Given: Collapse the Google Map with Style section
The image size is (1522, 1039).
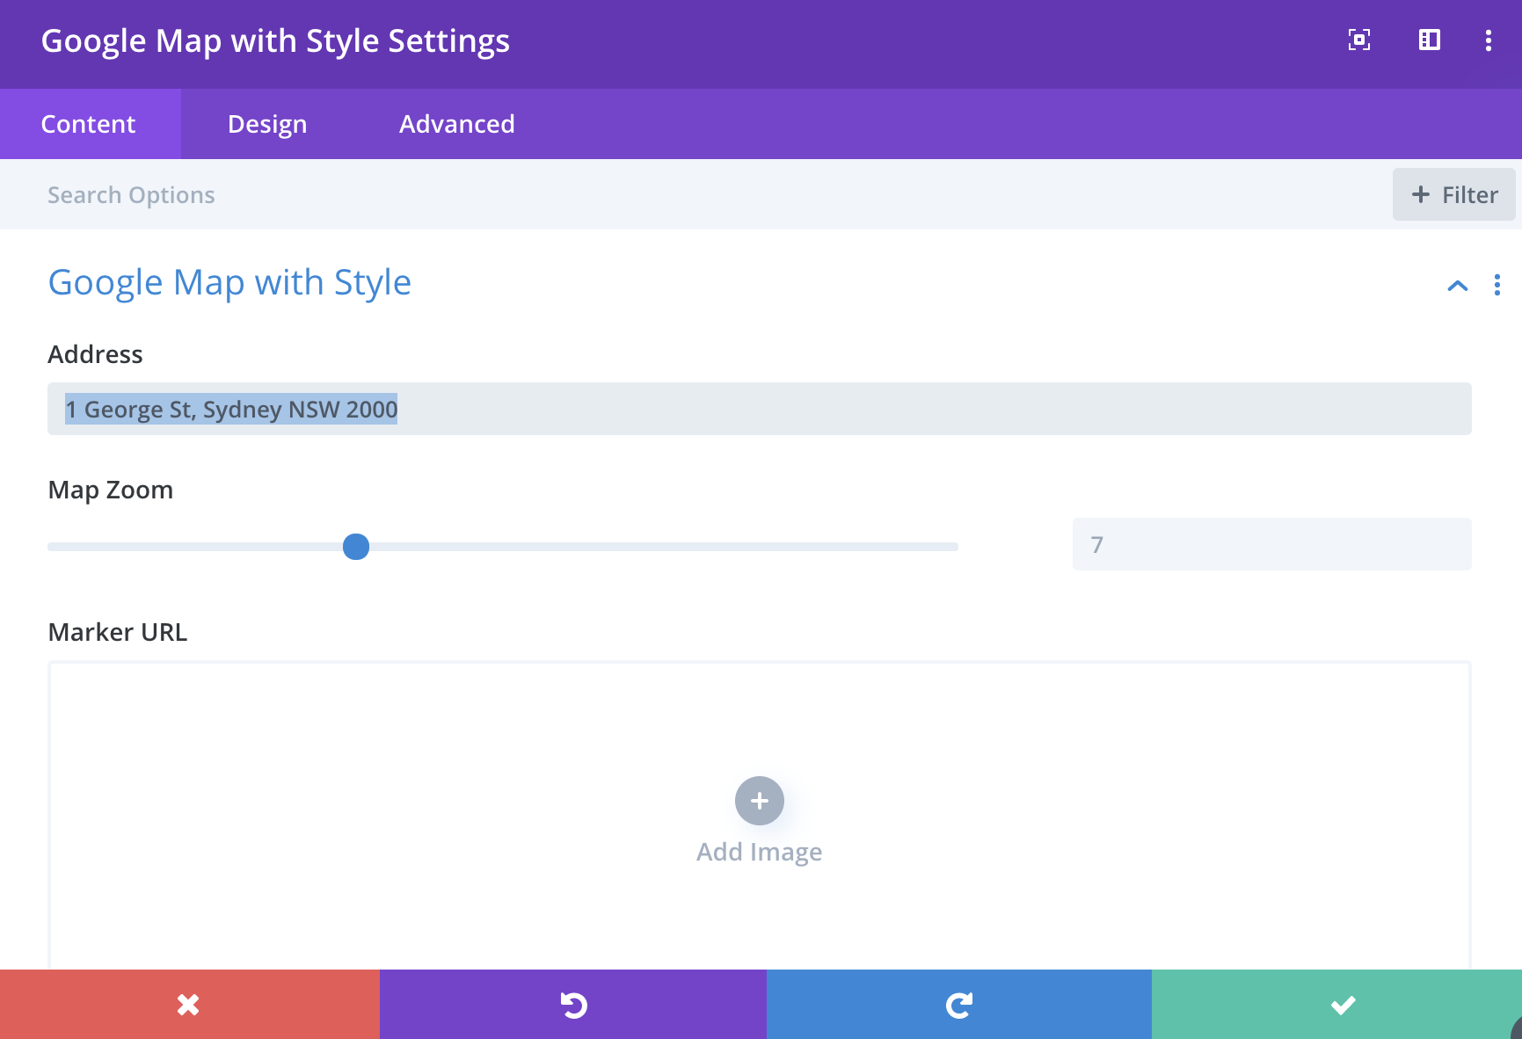Looking at the screenshot, I should pyautogui.click(x=1457, y=285).
